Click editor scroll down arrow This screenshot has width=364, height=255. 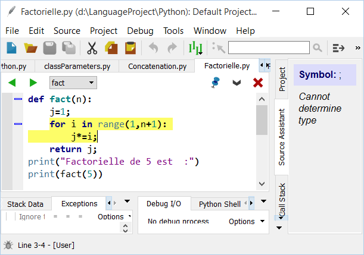tap(262, 184)
